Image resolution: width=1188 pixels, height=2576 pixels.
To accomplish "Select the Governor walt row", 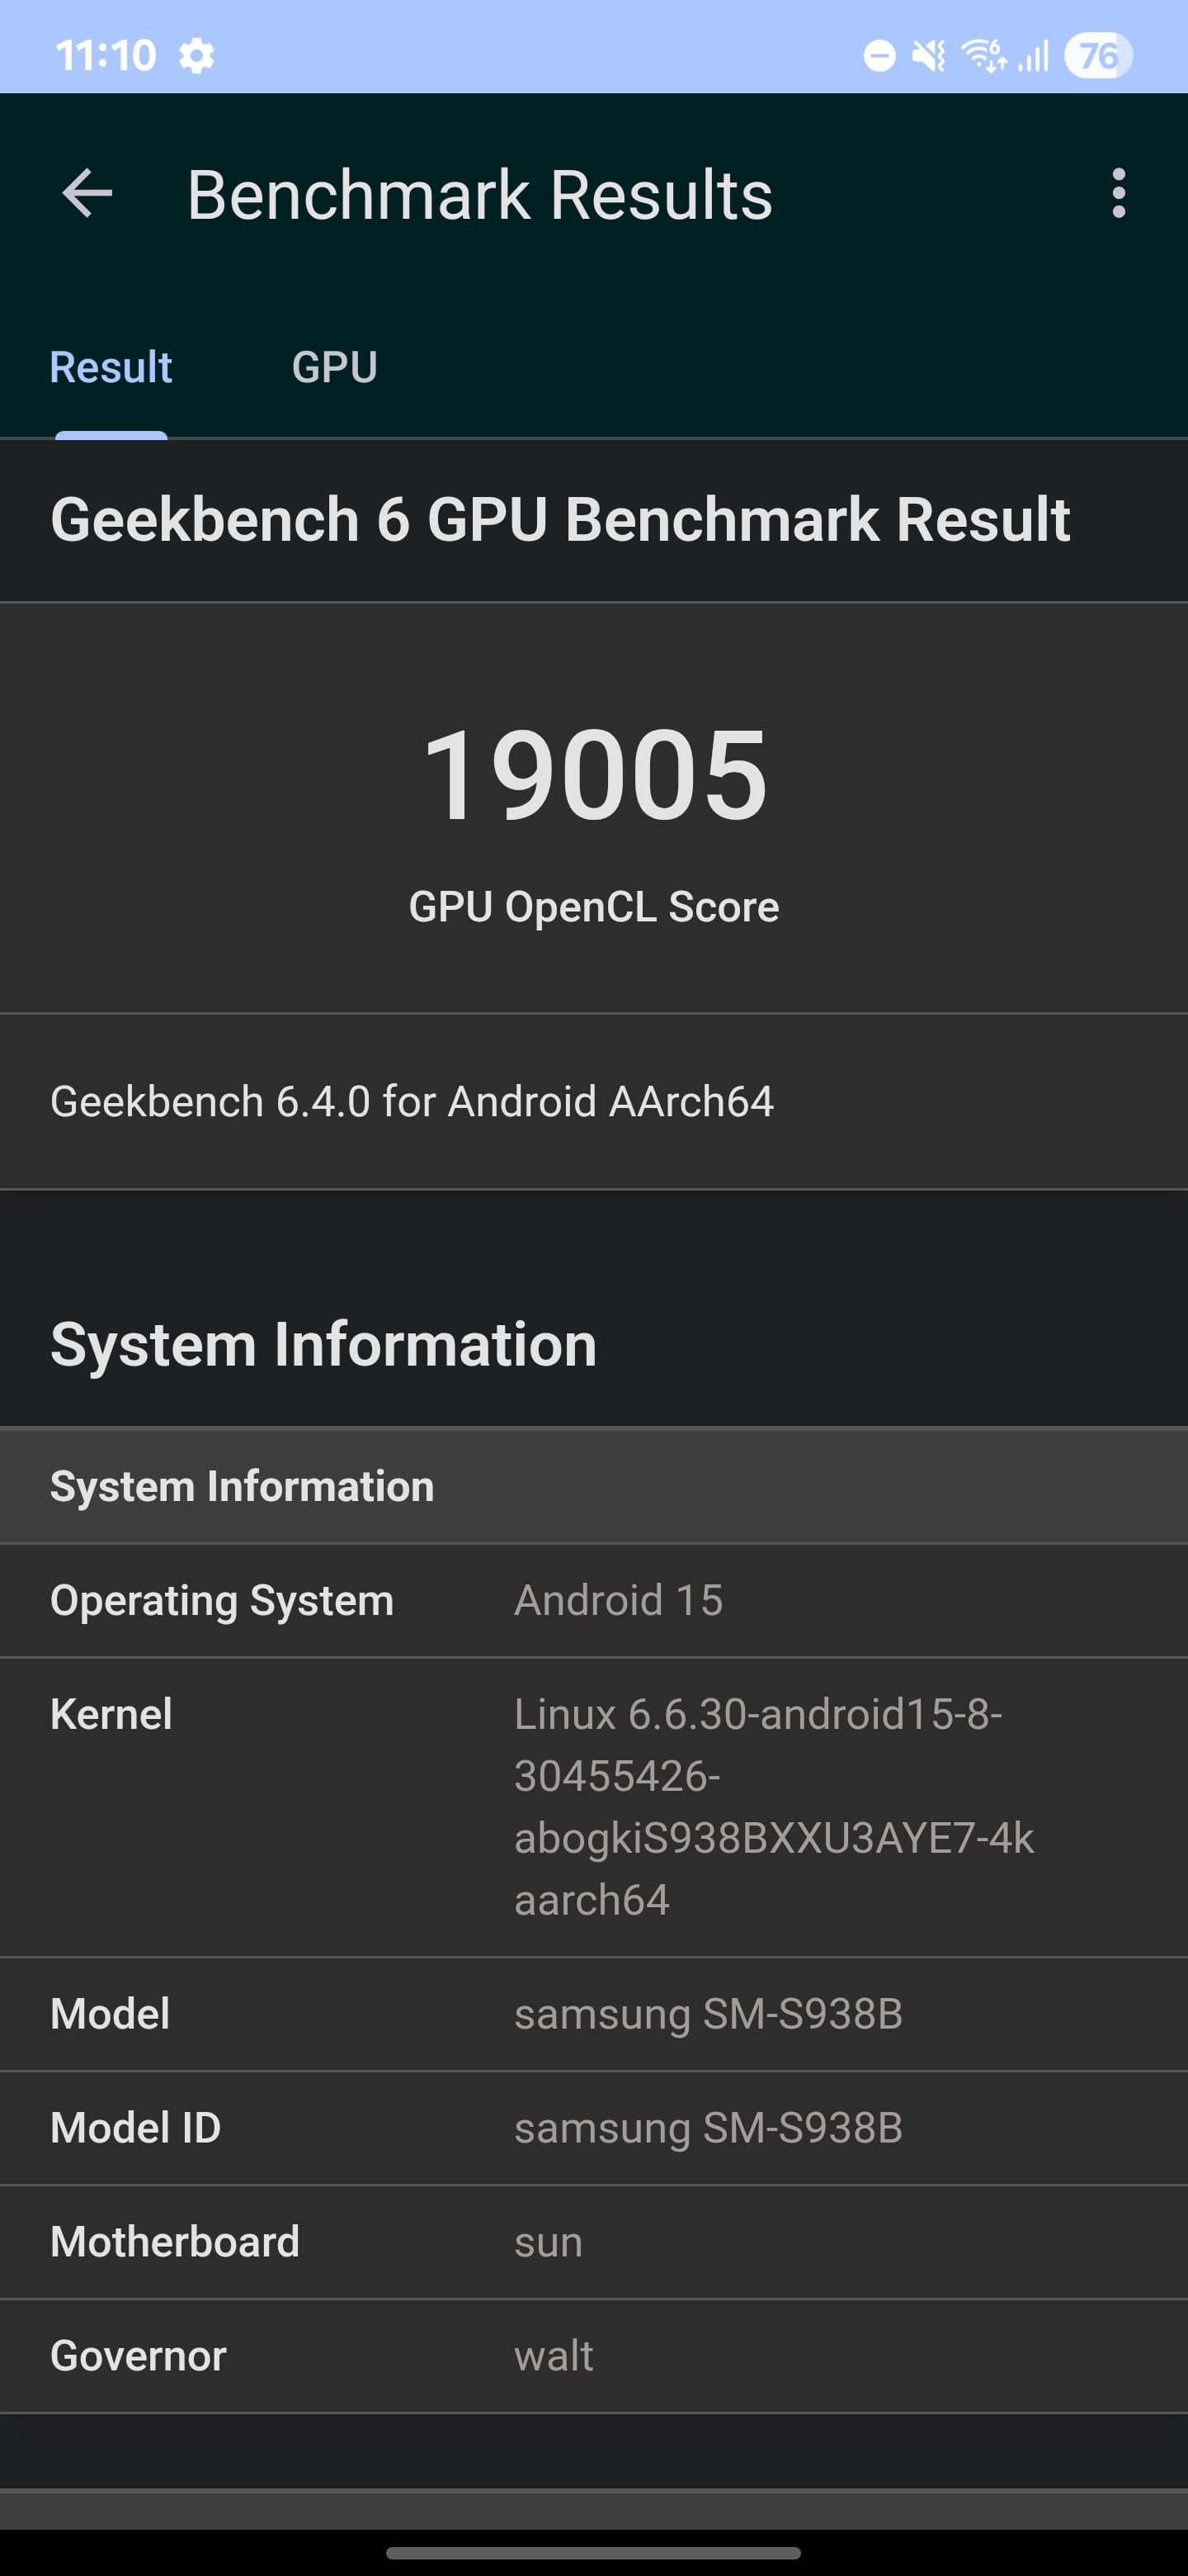I will 593,2356.
